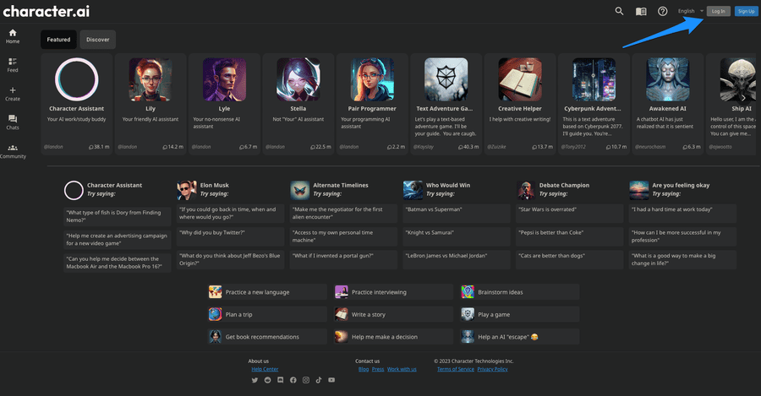
Task: Open the search magnifier icon
Action: pyautogui.click(x=619, y=11)
